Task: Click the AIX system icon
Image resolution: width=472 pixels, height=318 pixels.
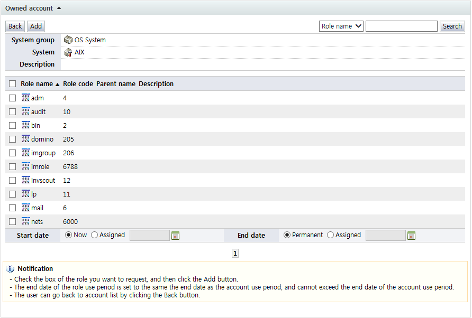Action: coord(68,52)
